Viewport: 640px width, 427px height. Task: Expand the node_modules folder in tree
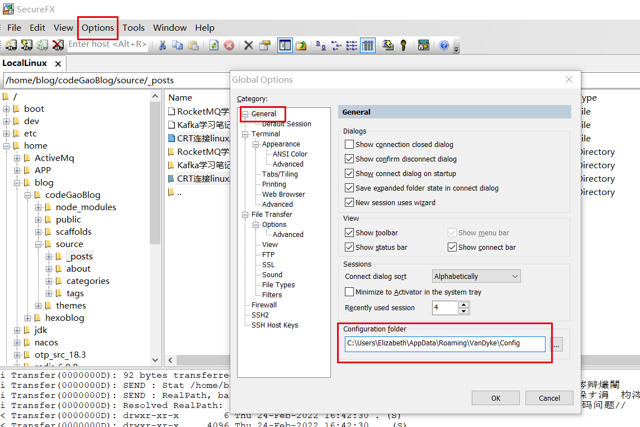39,207
